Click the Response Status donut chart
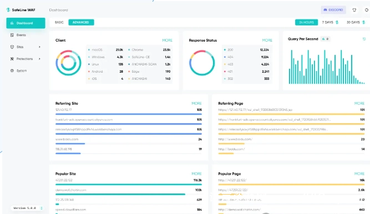Image resolution: width=370 pixels, height=214 pixels. pyautogui.click(x=202, y=63)
